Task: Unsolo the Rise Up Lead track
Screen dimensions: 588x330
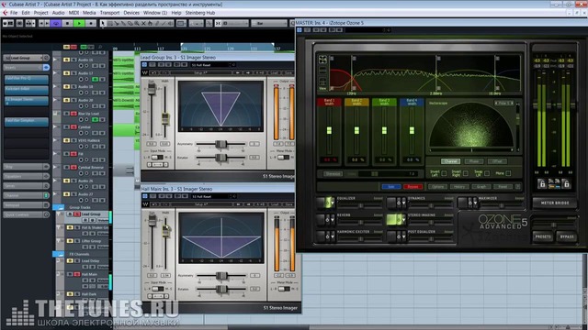Action: point(73,114)
